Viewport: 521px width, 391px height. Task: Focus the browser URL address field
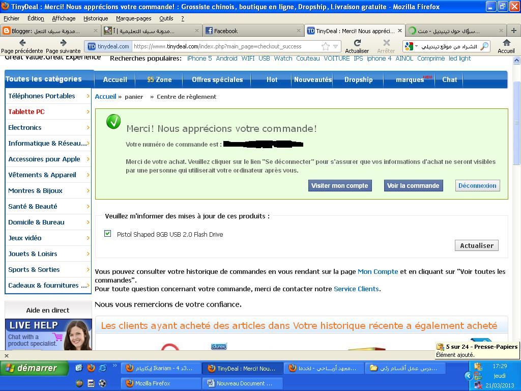(226, 46)
